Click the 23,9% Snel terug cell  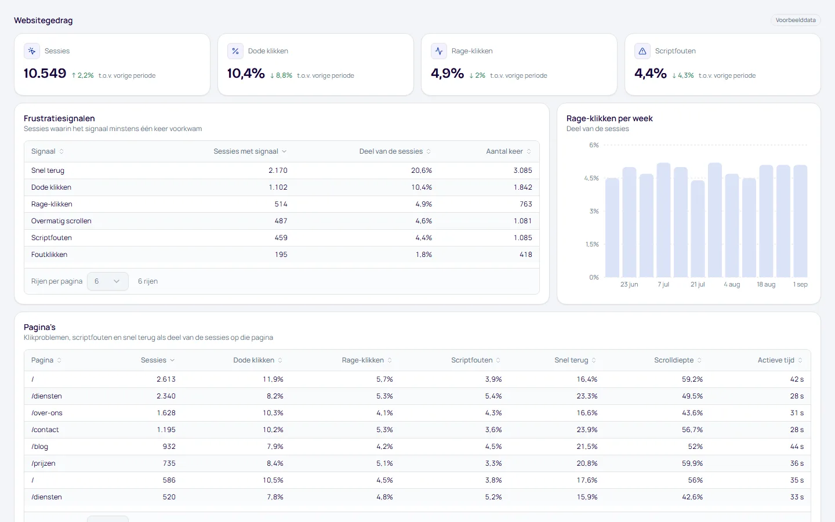587,430
